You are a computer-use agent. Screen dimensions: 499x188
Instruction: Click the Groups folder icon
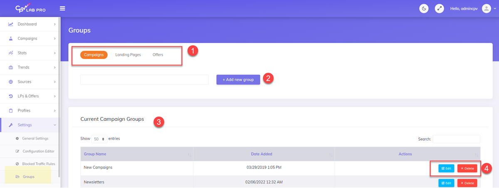point(17,177)
